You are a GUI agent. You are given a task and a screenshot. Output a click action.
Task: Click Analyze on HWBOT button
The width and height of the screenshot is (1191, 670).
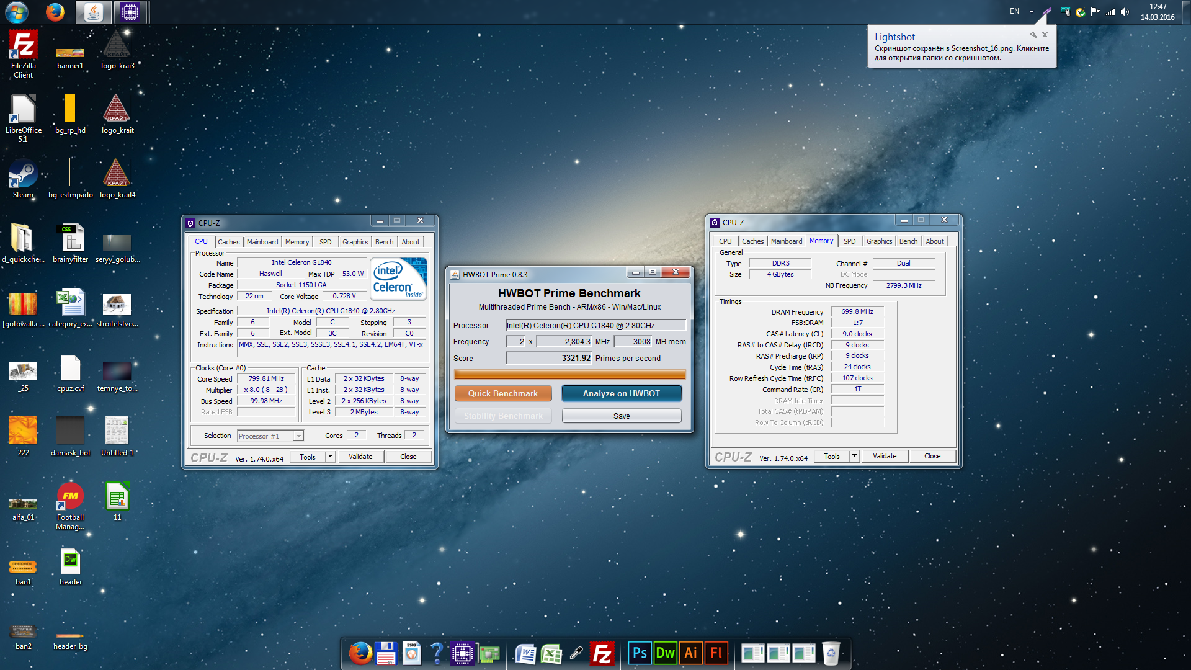pos(622,393)
